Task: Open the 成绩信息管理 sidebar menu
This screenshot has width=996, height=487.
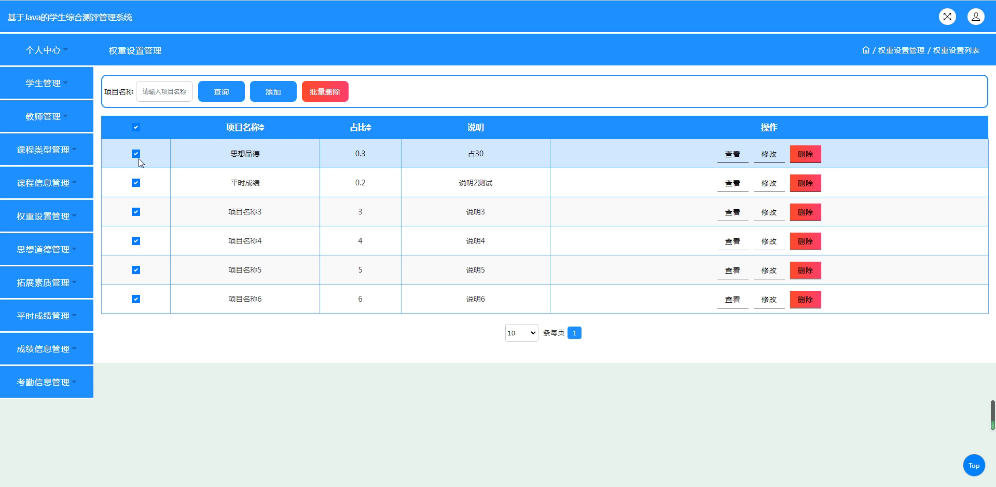Action: tap(47, 349)
